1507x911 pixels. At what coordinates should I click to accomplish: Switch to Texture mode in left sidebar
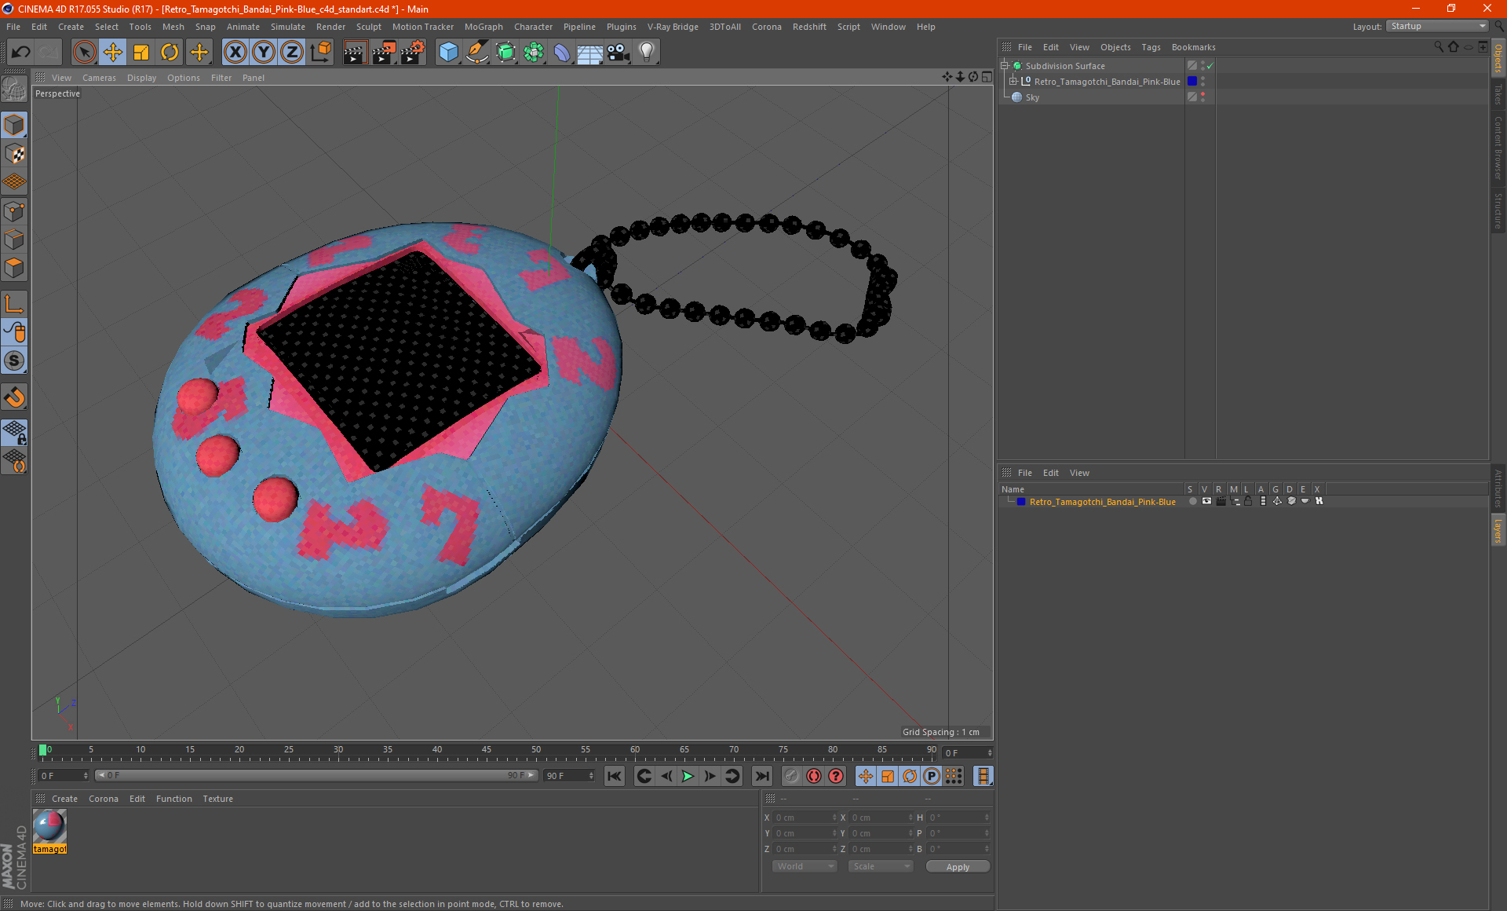tap(14, 154)
